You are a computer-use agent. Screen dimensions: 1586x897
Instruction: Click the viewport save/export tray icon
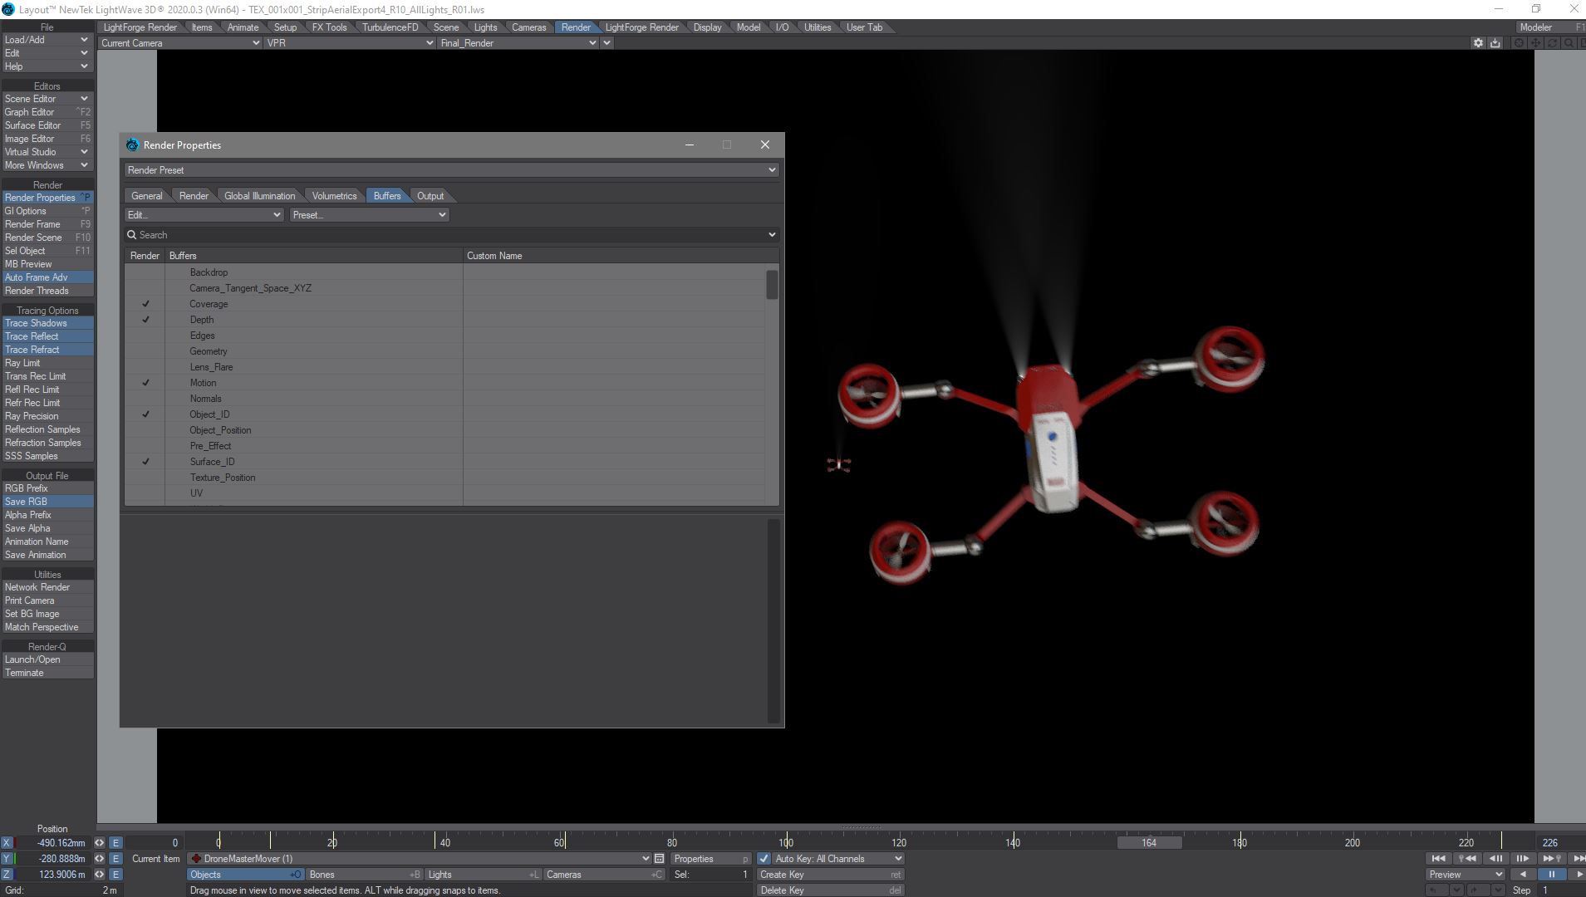point(1495,43)
